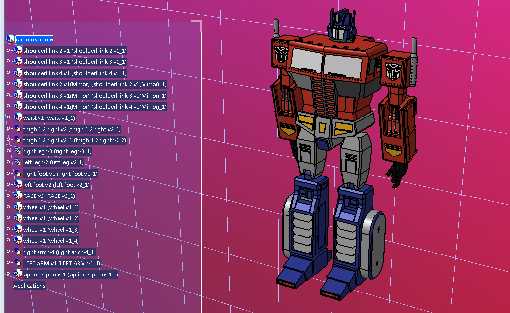
Task: Select the 'Applications' tree node
Action: [29, 286]
